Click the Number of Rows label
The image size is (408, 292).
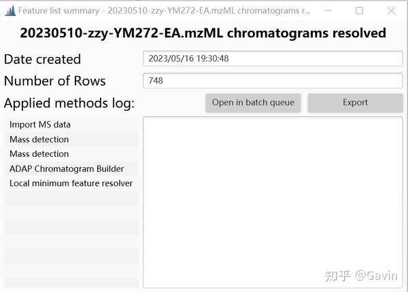pyautogui.click(x=55, y=81)
